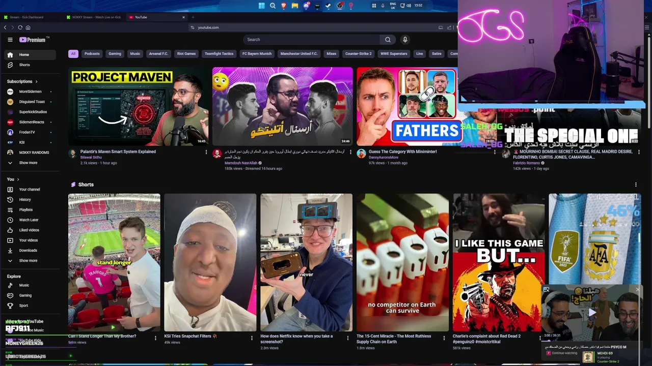This screenshot has height=366, width=652.
Task: Click the YouTube search input field
Action: click(x=311, y=40)
